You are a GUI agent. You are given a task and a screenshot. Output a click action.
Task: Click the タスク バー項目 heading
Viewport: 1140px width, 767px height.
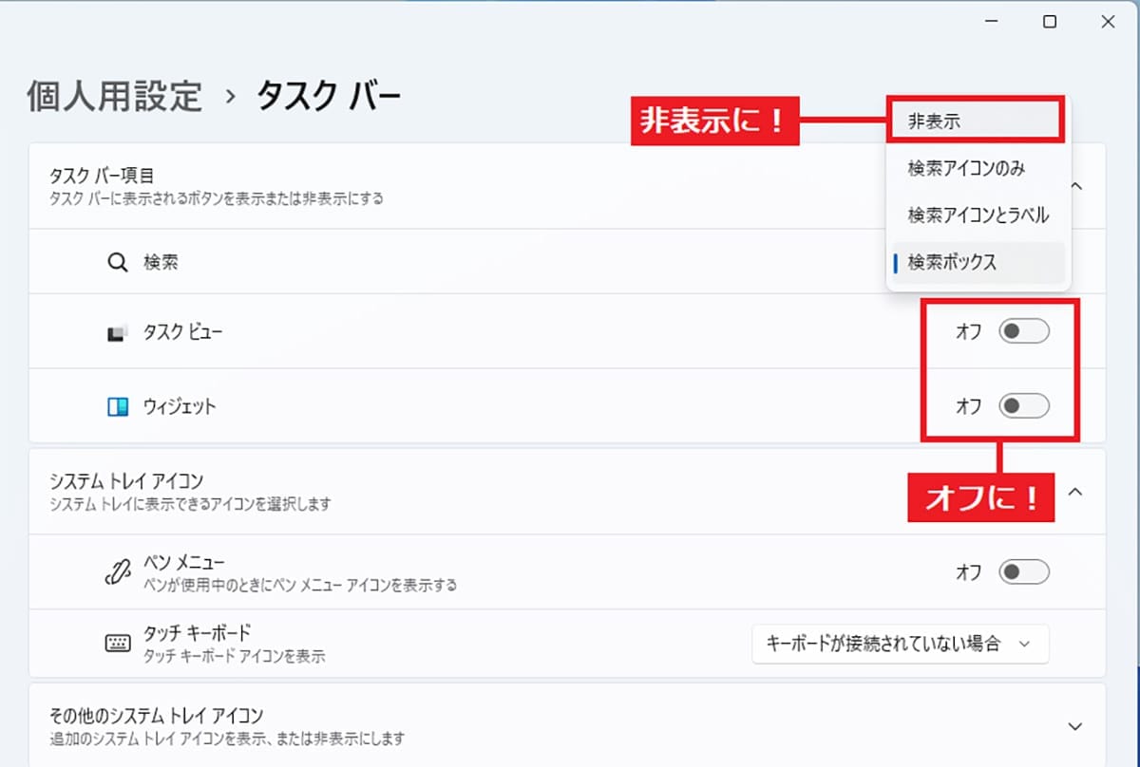(x=101, y=176)
